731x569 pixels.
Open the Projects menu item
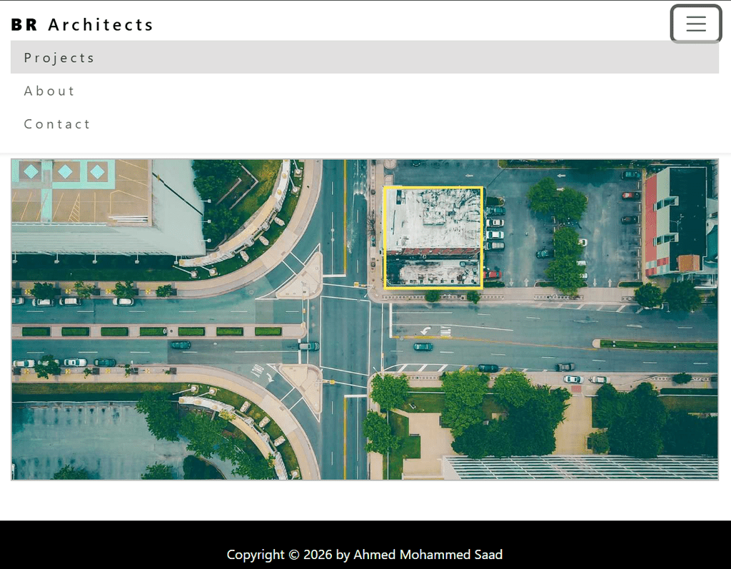click(365, 57)
